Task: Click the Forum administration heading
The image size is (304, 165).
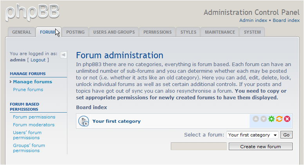Action: pyautogui.click(x=119, y=55)
